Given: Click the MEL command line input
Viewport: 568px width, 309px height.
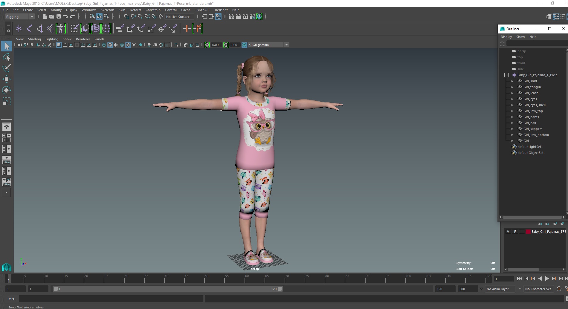Looking at the screenshot, I should 111,299.
